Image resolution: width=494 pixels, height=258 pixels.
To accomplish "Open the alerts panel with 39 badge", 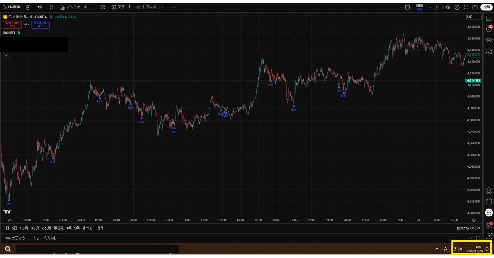I will click(x=489, y=29).
